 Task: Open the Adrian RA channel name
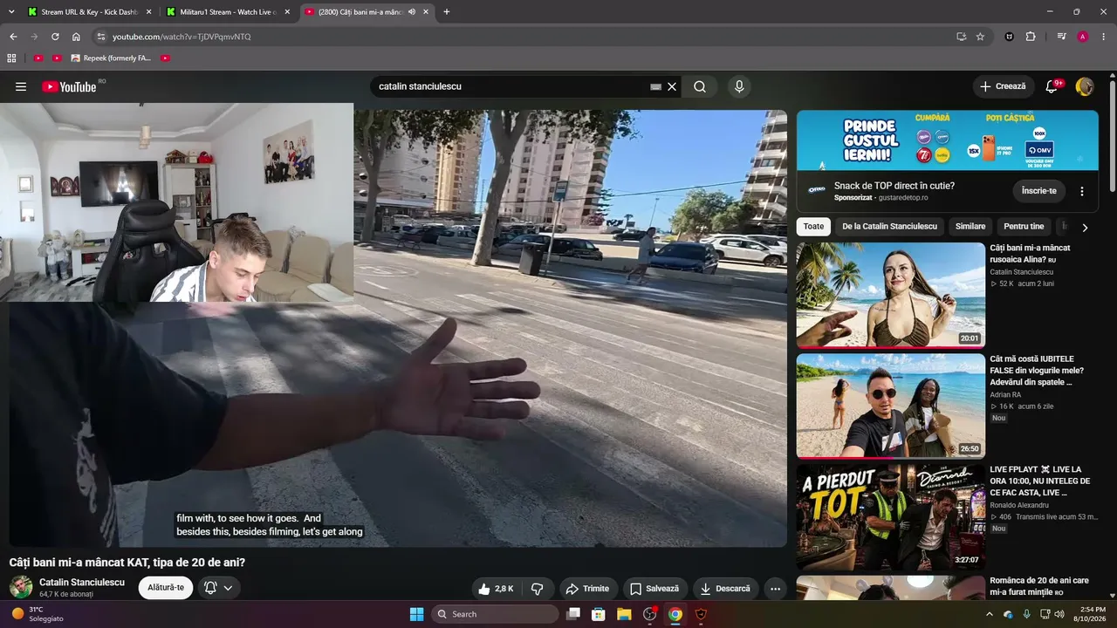[1007, 395]
